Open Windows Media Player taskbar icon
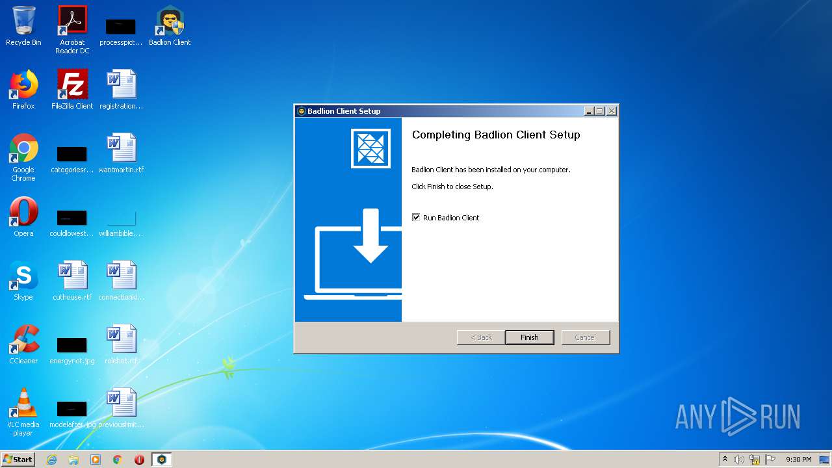 coord(96,460)
